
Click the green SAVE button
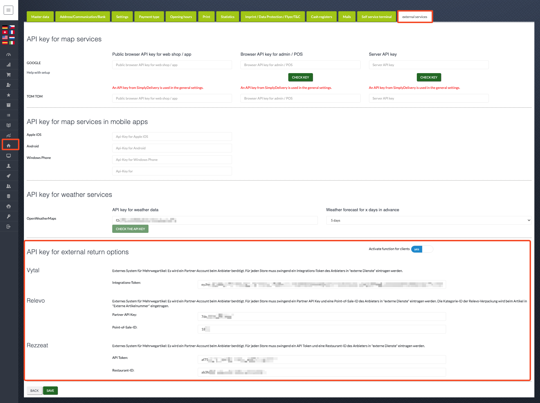click(x=50, y=391)
